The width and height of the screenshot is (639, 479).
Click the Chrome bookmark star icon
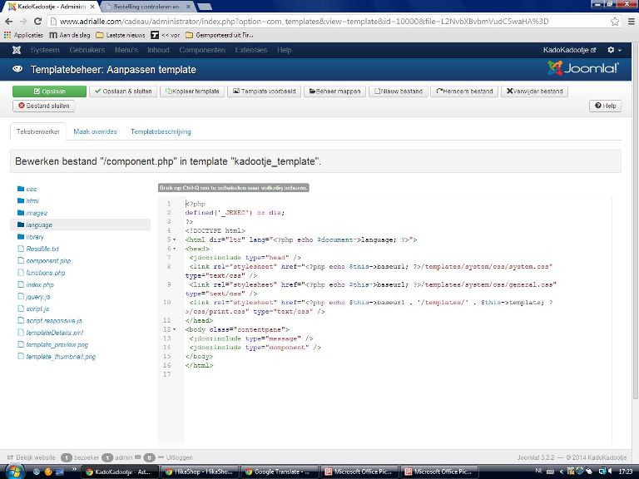click(615, 21)
